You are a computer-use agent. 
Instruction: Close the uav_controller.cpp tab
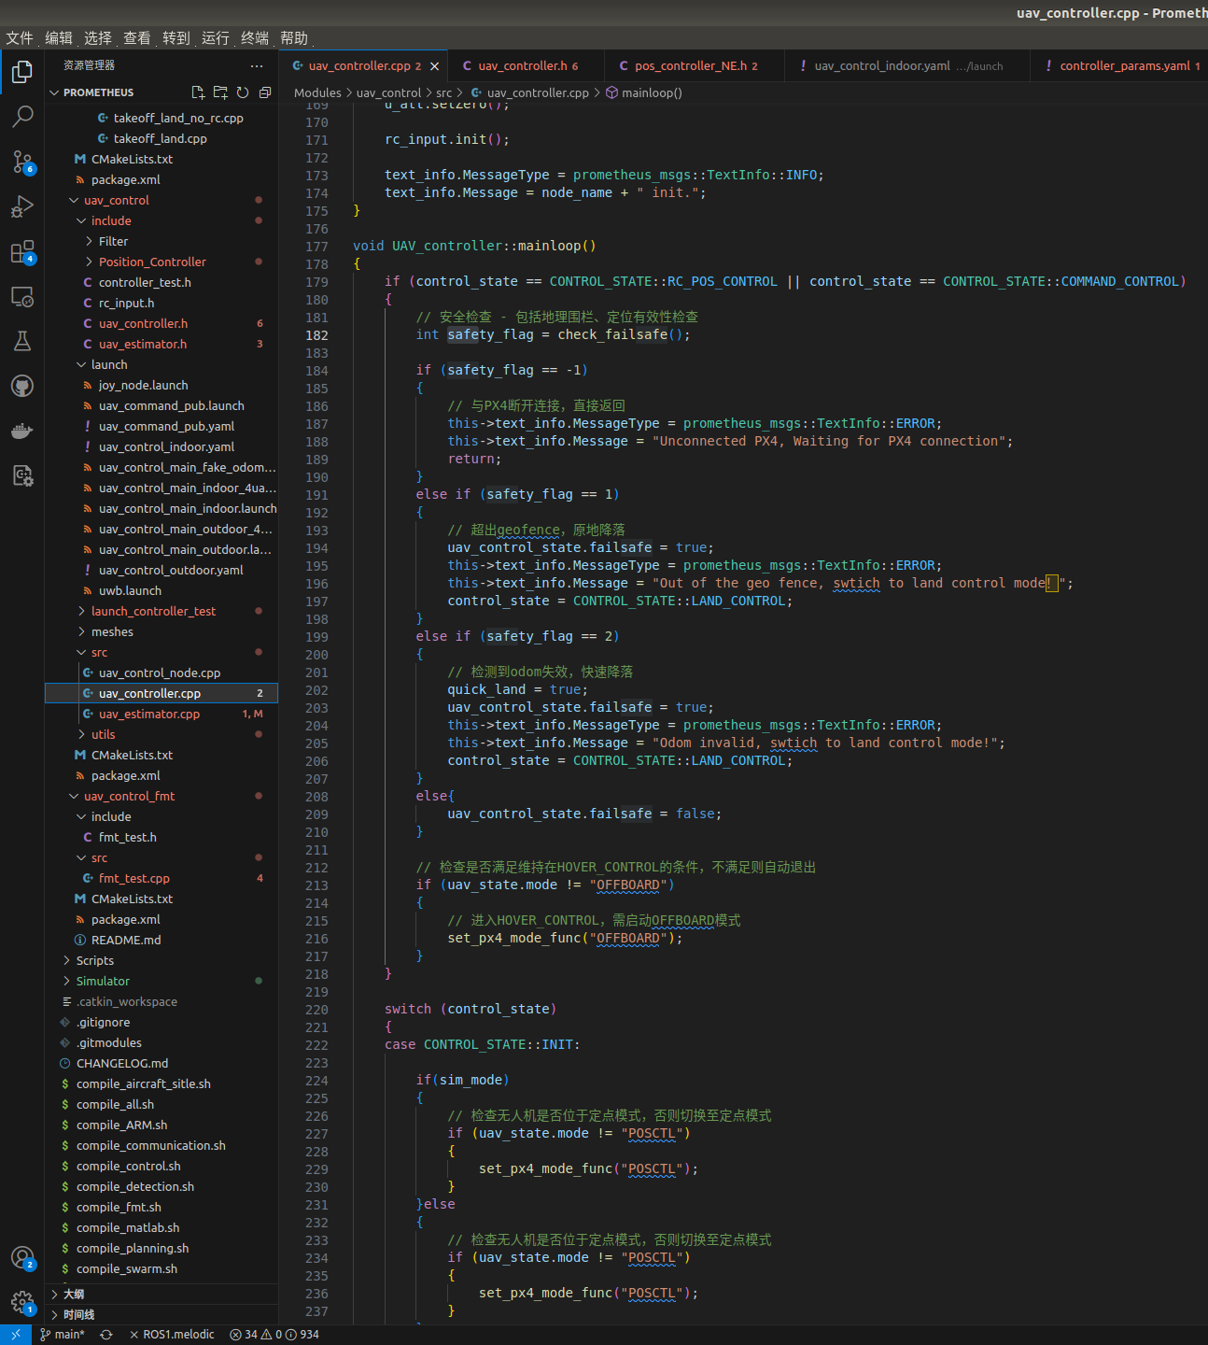coord(434,66)
